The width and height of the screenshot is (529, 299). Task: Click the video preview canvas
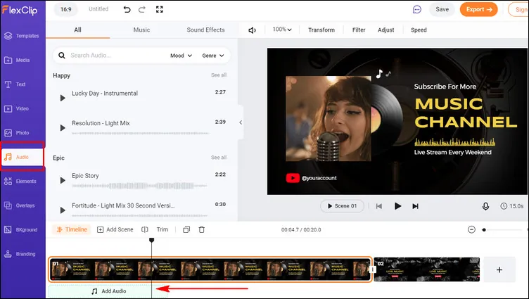pyautogui.click(x=397, y=122)
